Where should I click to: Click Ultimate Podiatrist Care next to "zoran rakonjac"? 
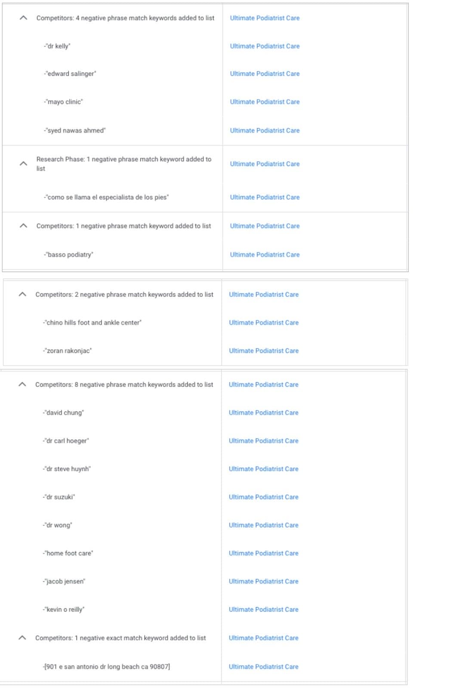(x=264, y=350)
